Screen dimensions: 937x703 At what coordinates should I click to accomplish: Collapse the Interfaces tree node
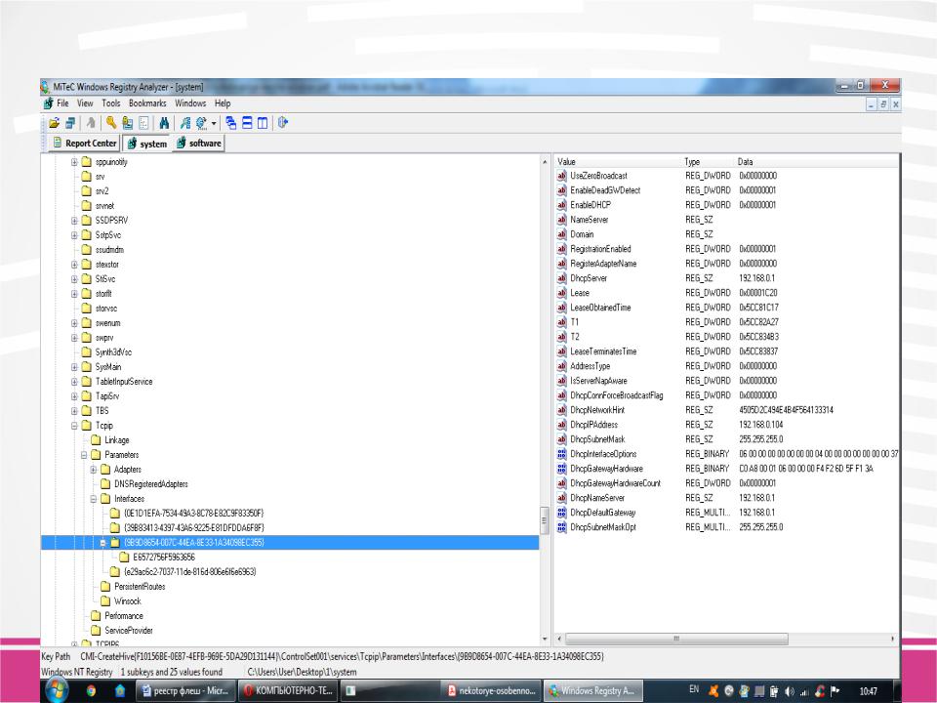click(x=94, y=499)
